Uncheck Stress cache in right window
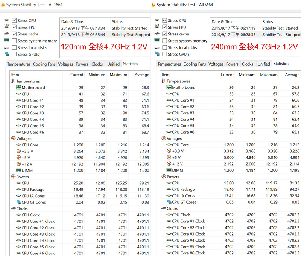 click(x=164, y=34)
